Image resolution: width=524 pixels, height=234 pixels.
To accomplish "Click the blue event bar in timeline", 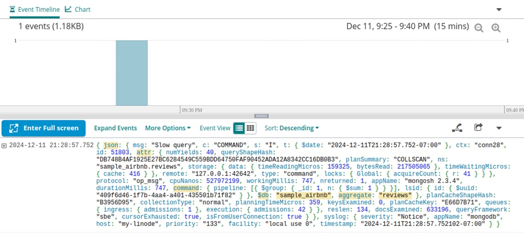I will pos(132,72).
